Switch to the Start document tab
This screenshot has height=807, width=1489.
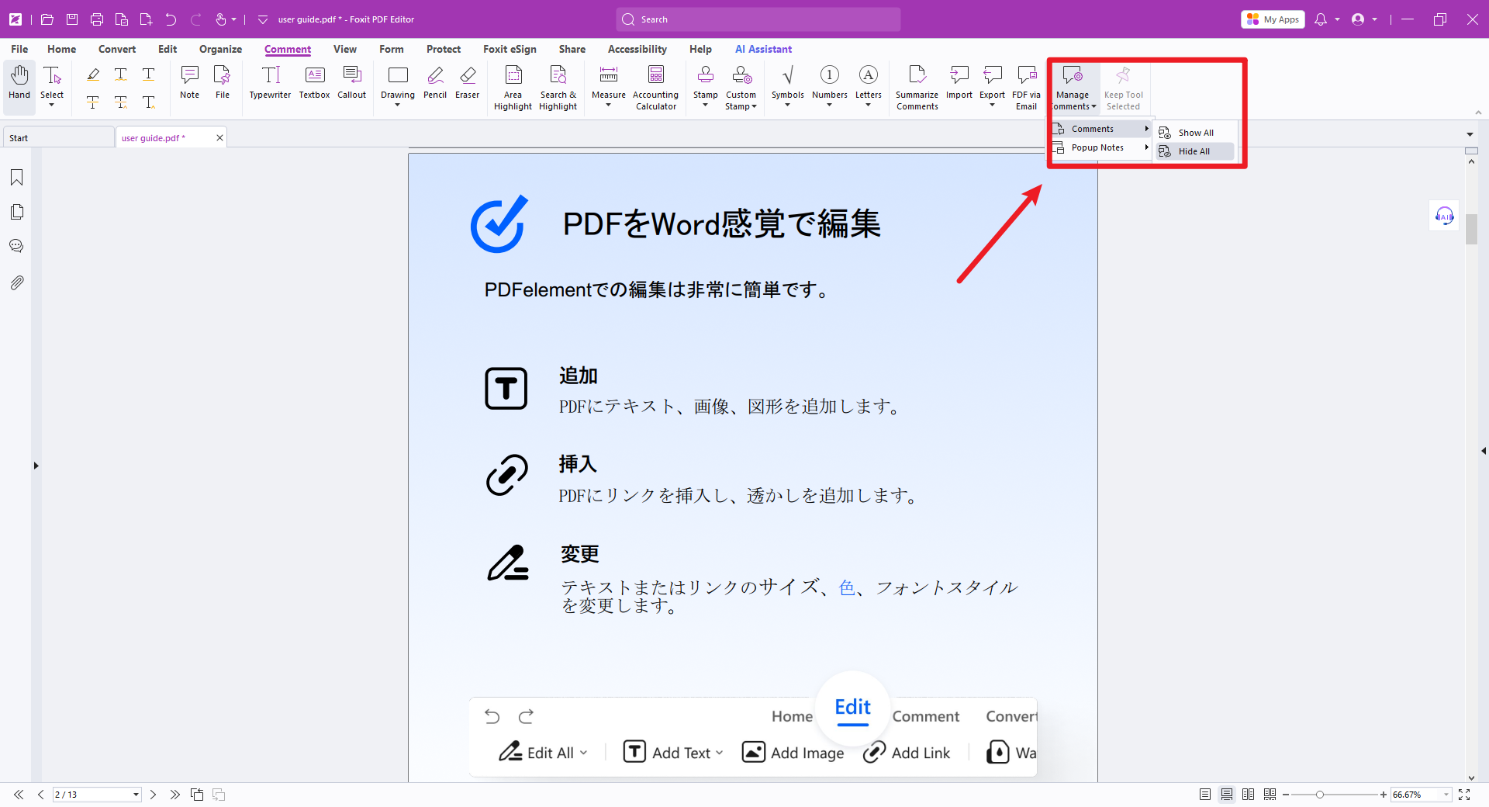[58, 138]
